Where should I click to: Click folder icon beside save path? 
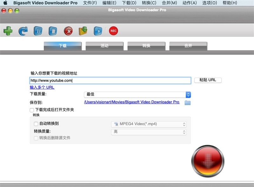point(188,103)
